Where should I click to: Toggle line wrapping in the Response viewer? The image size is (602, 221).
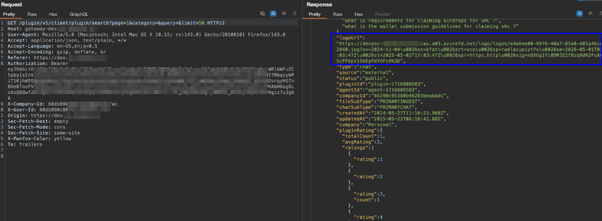click(x=579, y=14)
